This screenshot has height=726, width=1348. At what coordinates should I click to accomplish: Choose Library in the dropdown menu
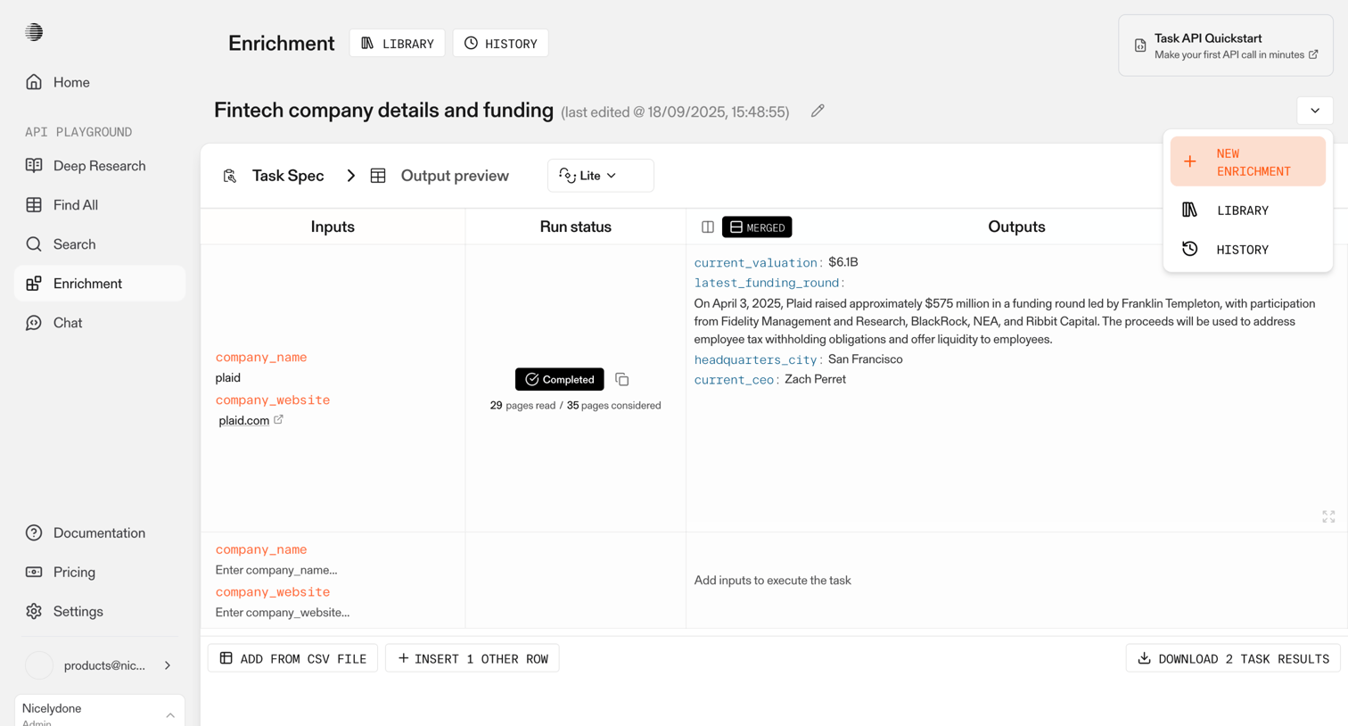(x=1248, y=210)
